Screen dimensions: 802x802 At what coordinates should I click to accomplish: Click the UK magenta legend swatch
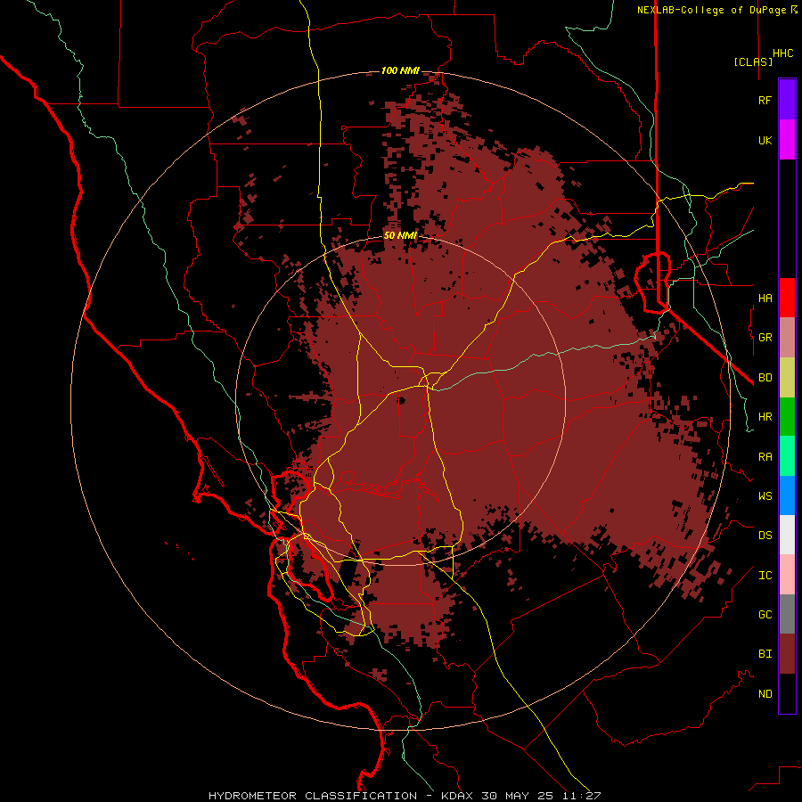tap(787, 140)
